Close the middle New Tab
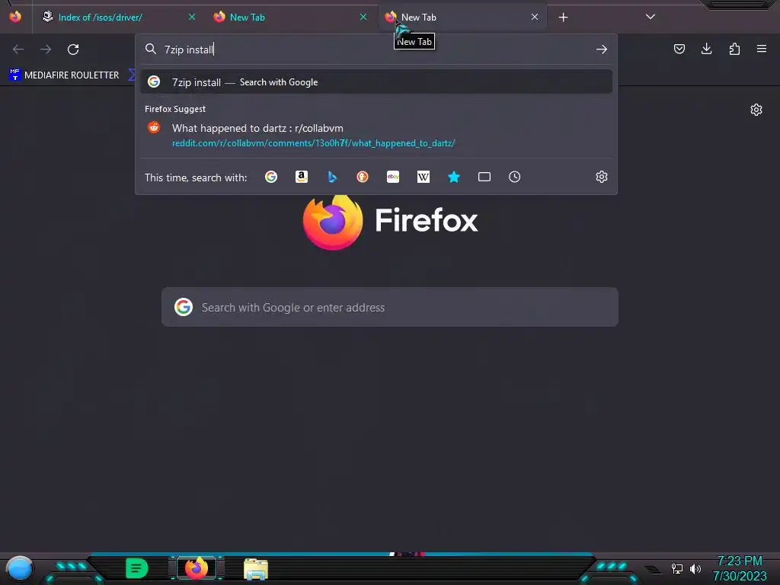 [x=363, y=17]
